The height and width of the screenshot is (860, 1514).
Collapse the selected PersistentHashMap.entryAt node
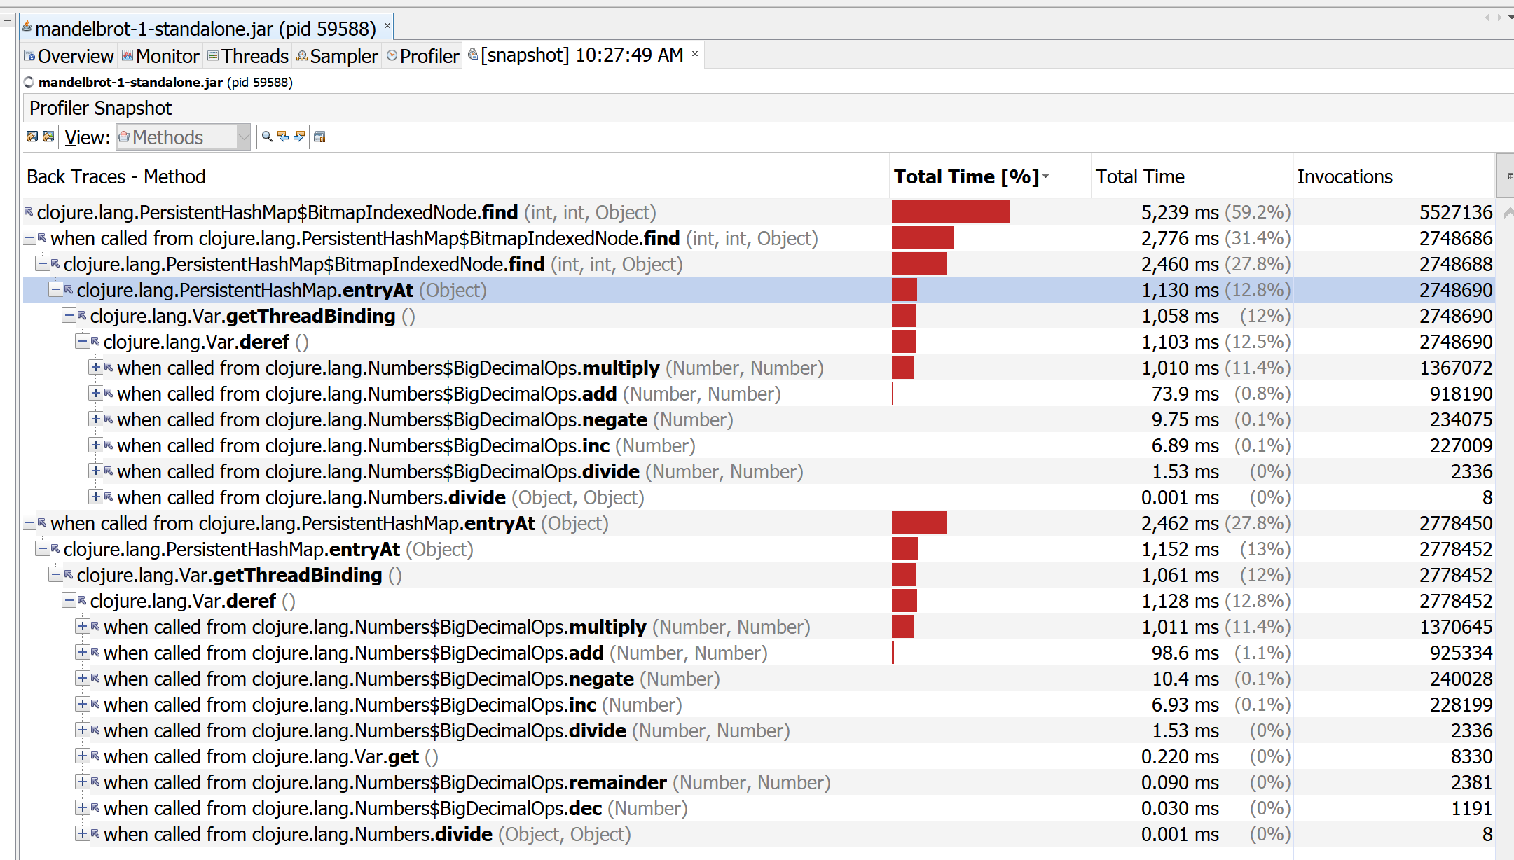(55, 289)
